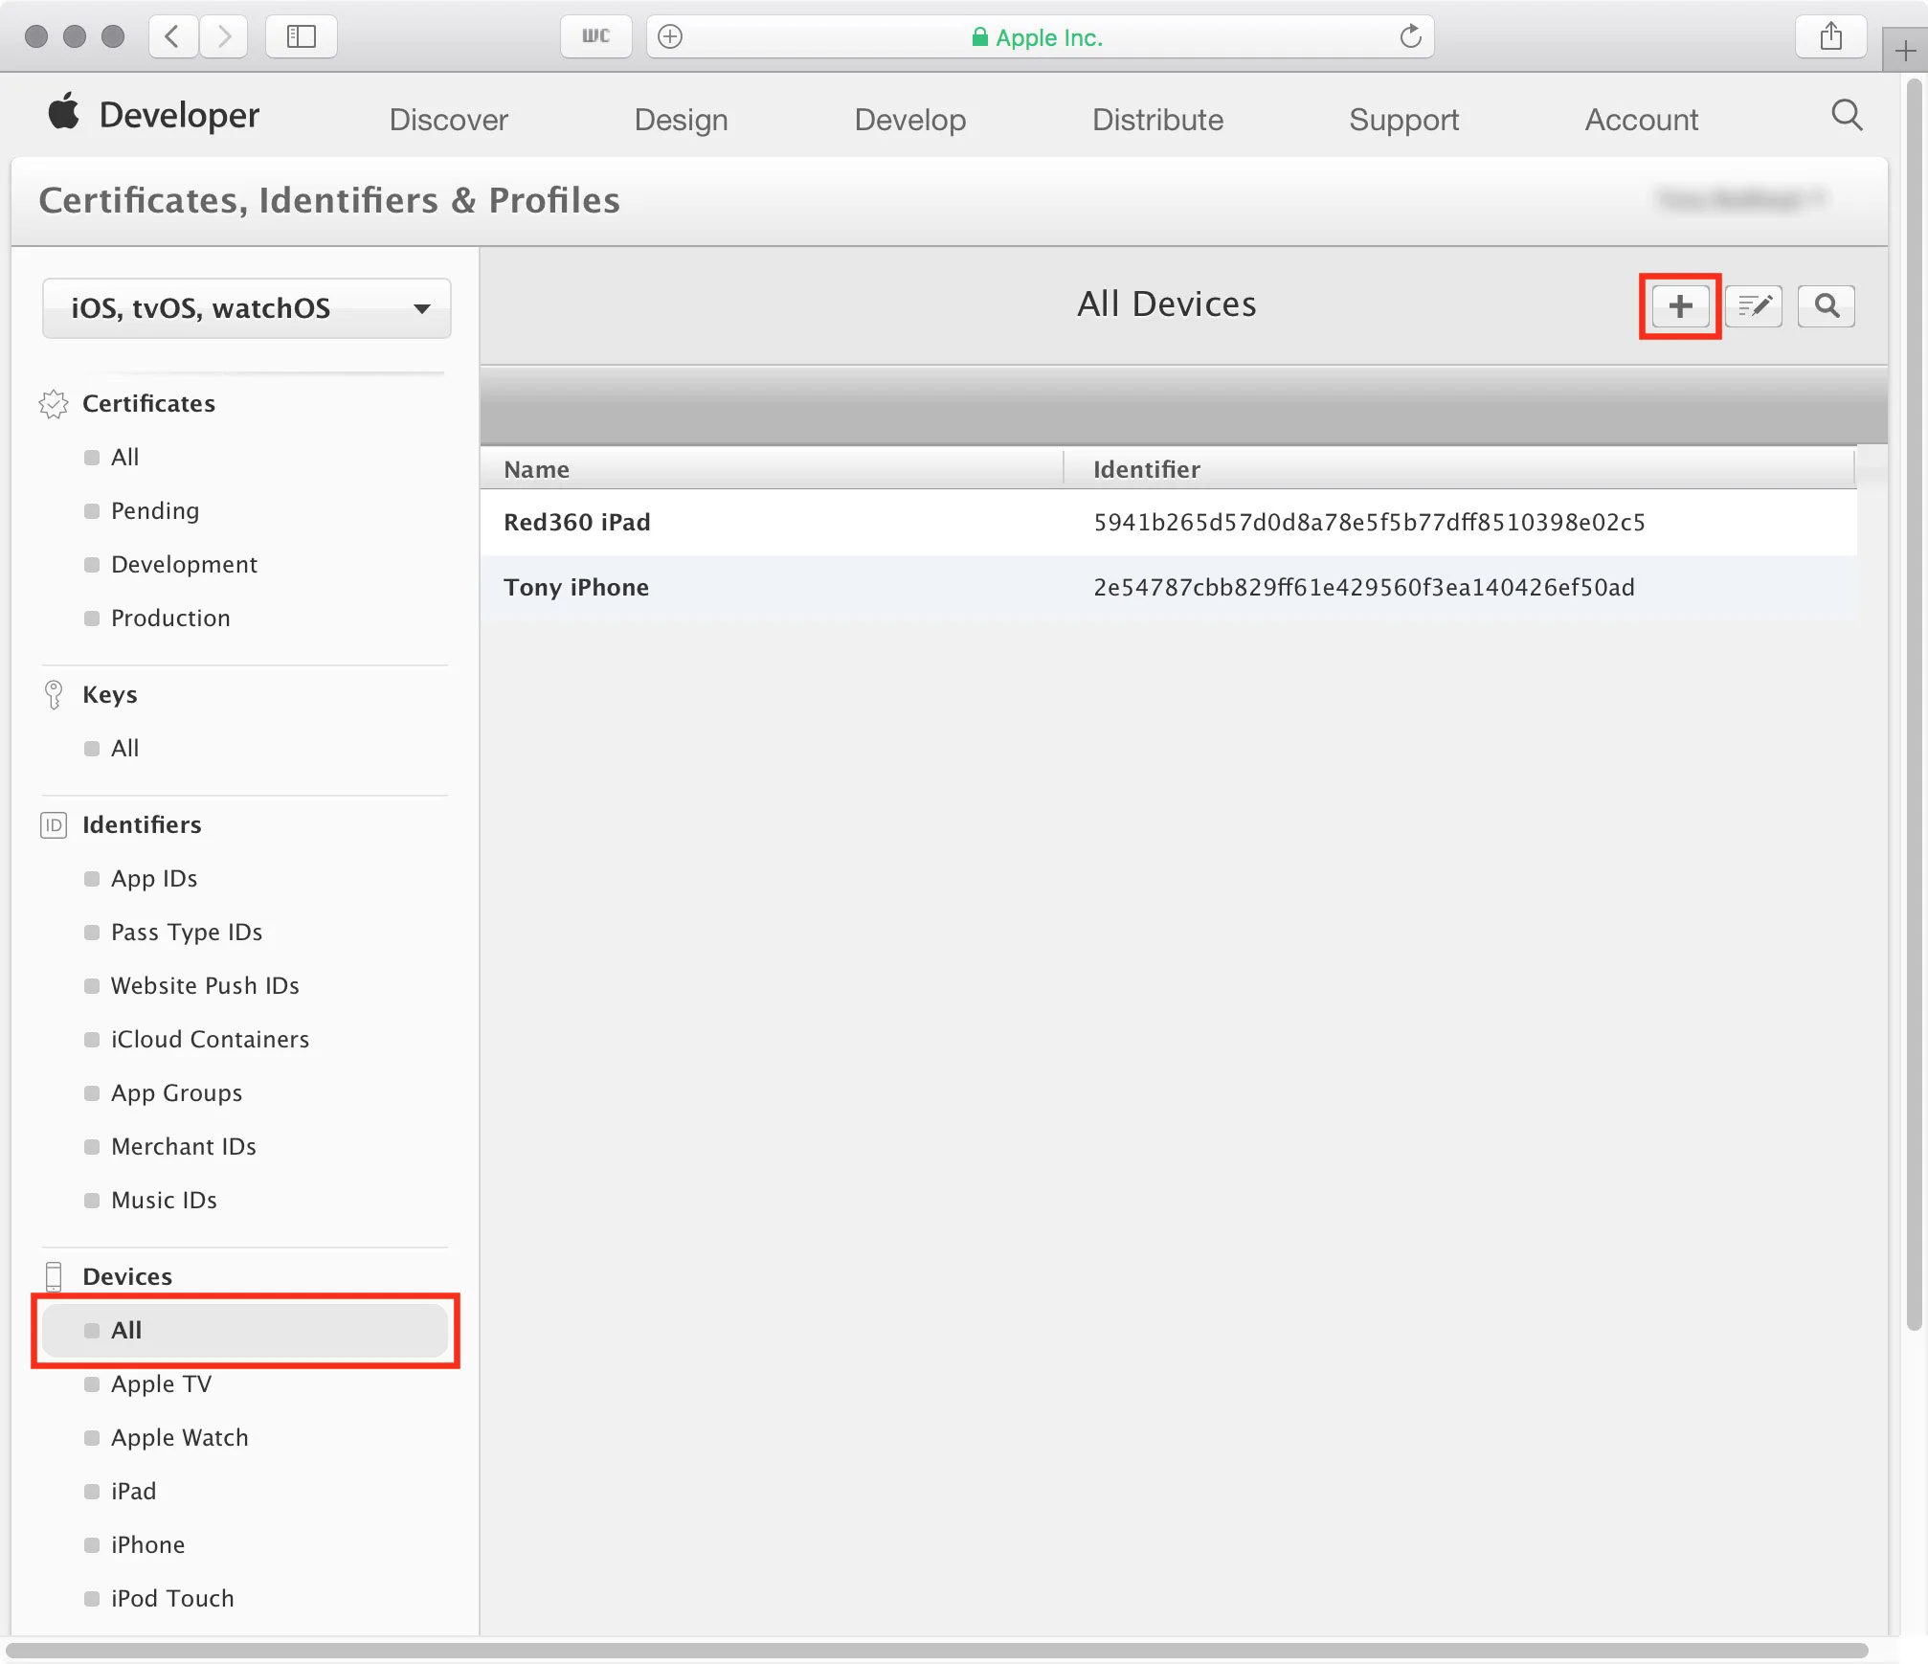The height and width of the screenshot is (1664, 1928).
Task: Go back with Safari's back arrow
Action: 173,36
